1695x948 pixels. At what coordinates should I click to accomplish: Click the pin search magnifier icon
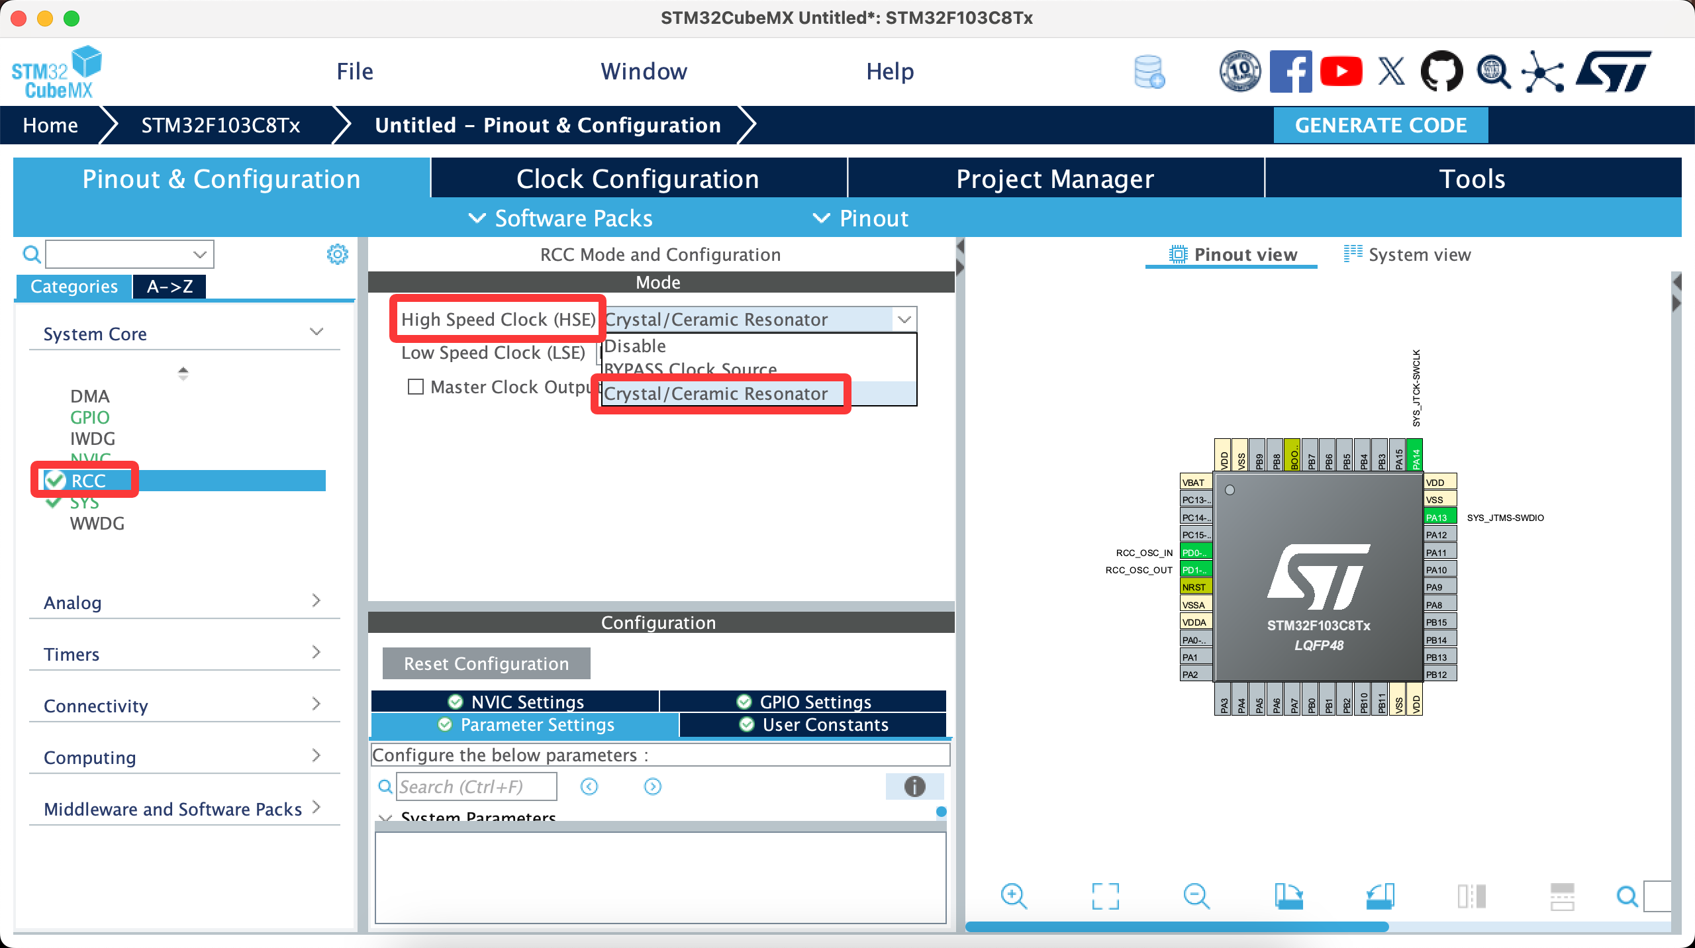pyautogui.click(x=1626, y=896)
